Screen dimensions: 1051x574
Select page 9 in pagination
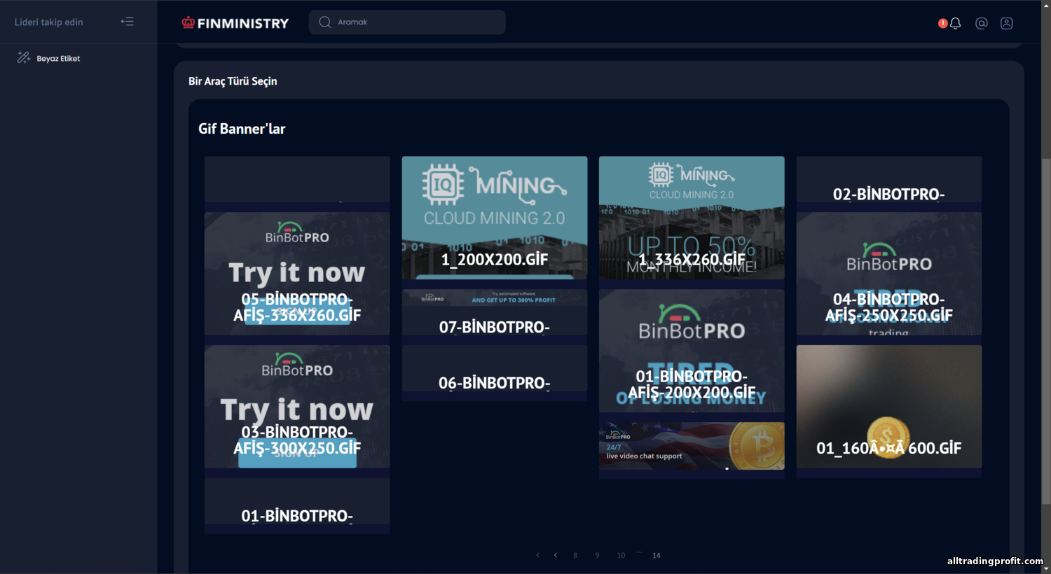pyautogui.click(x=597, y=555)
